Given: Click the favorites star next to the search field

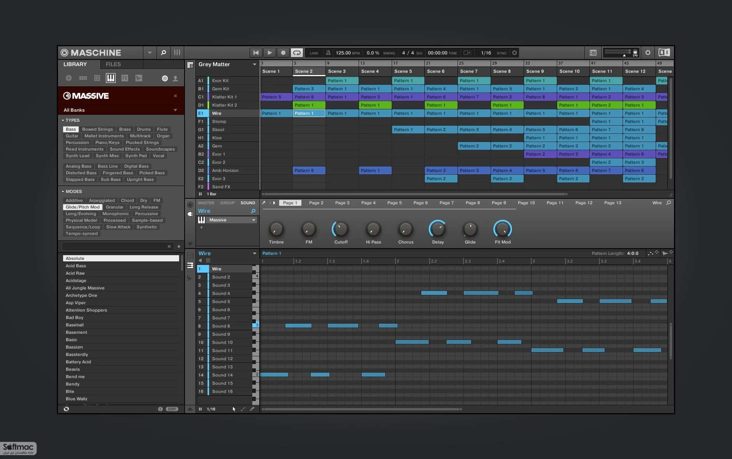Looking at the screenshot, I should pyautogui.click(x=179, y=246).
